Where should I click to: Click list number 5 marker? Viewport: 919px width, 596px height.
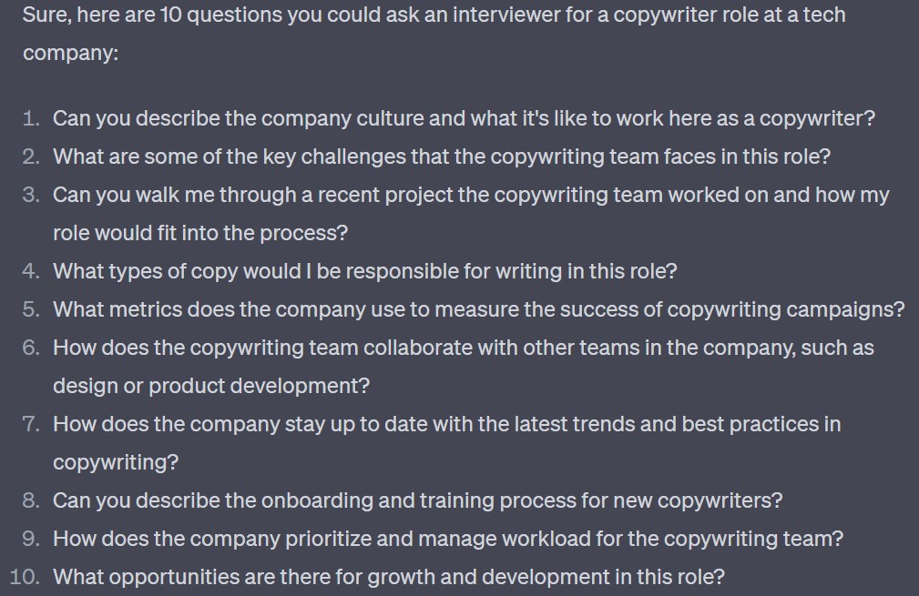[32, 310]
